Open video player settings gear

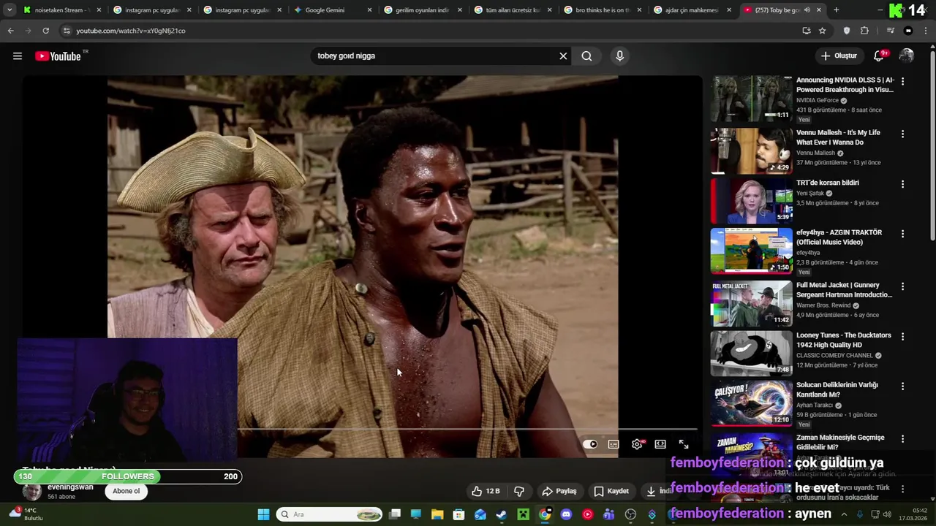click(637, 444)
